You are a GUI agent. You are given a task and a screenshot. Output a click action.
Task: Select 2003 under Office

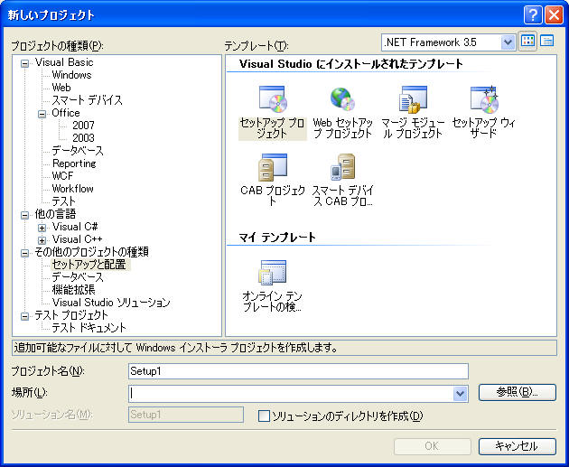pos(83,138)
